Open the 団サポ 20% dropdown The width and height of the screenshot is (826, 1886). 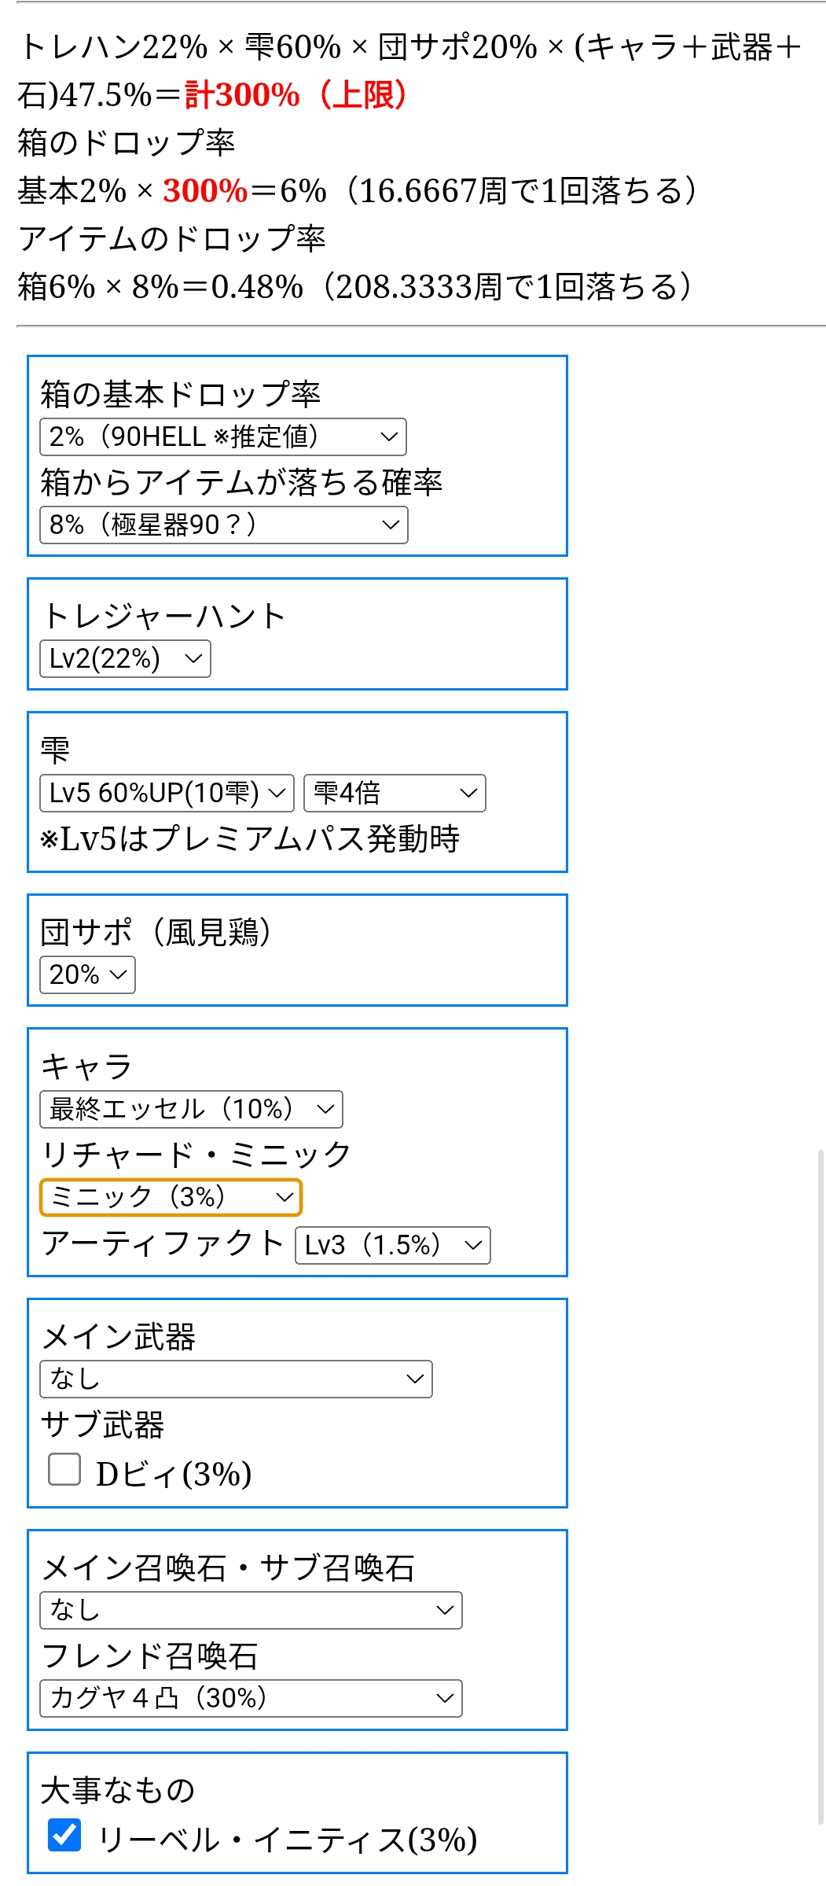[x=87, y=974]
